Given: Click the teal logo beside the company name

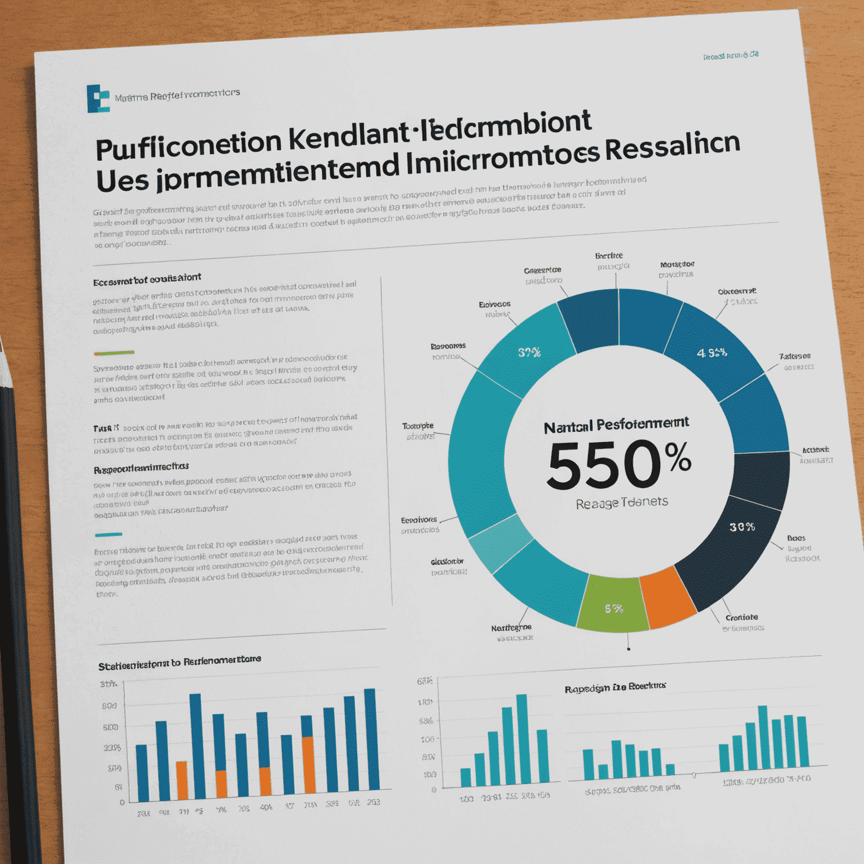Looking at the screenshot, I should click(x=98, y=98).
